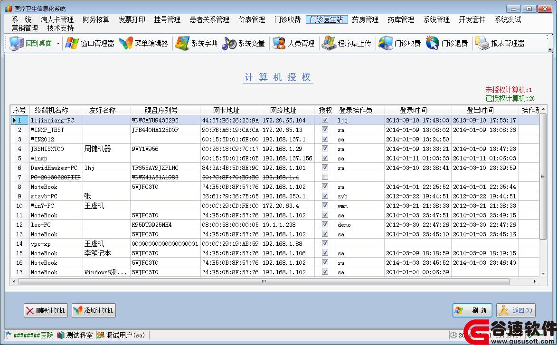
Task: Click the table's scroll left arrow
Action: tap(14, 281)
